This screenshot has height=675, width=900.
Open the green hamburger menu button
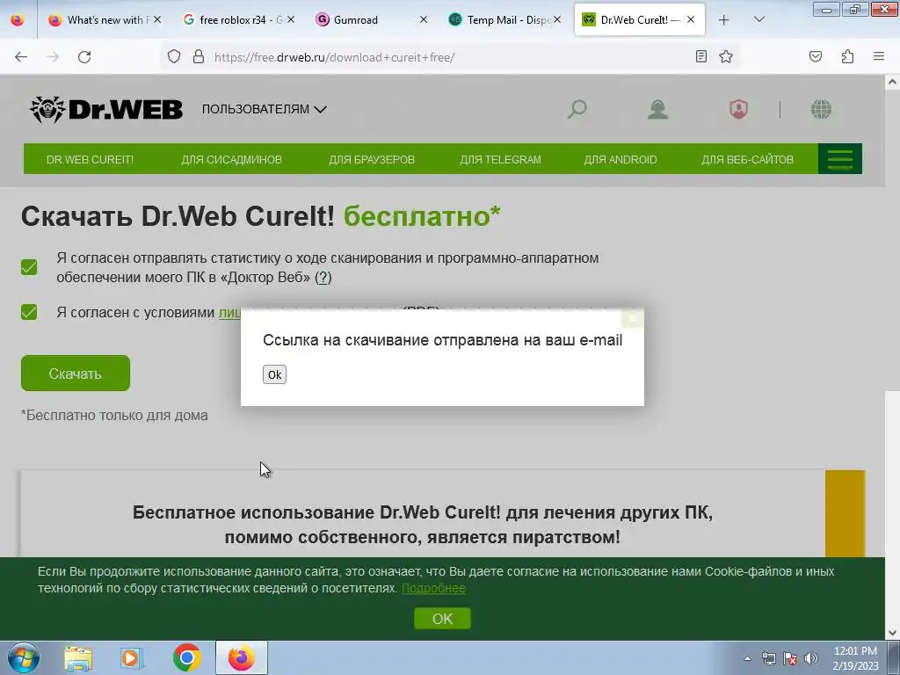(x=839, y=159)
